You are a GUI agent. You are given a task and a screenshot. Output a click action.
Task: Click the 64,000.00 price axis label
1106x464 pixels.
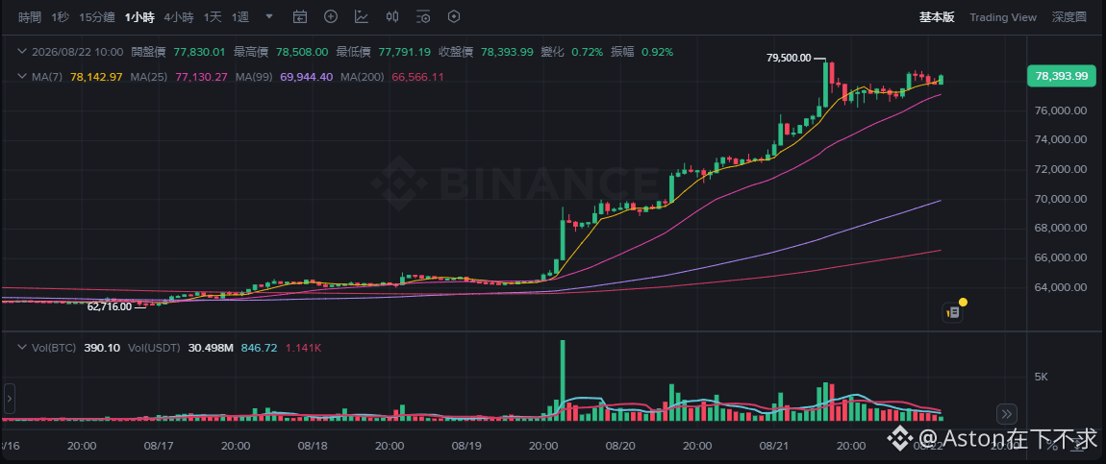1060,286
